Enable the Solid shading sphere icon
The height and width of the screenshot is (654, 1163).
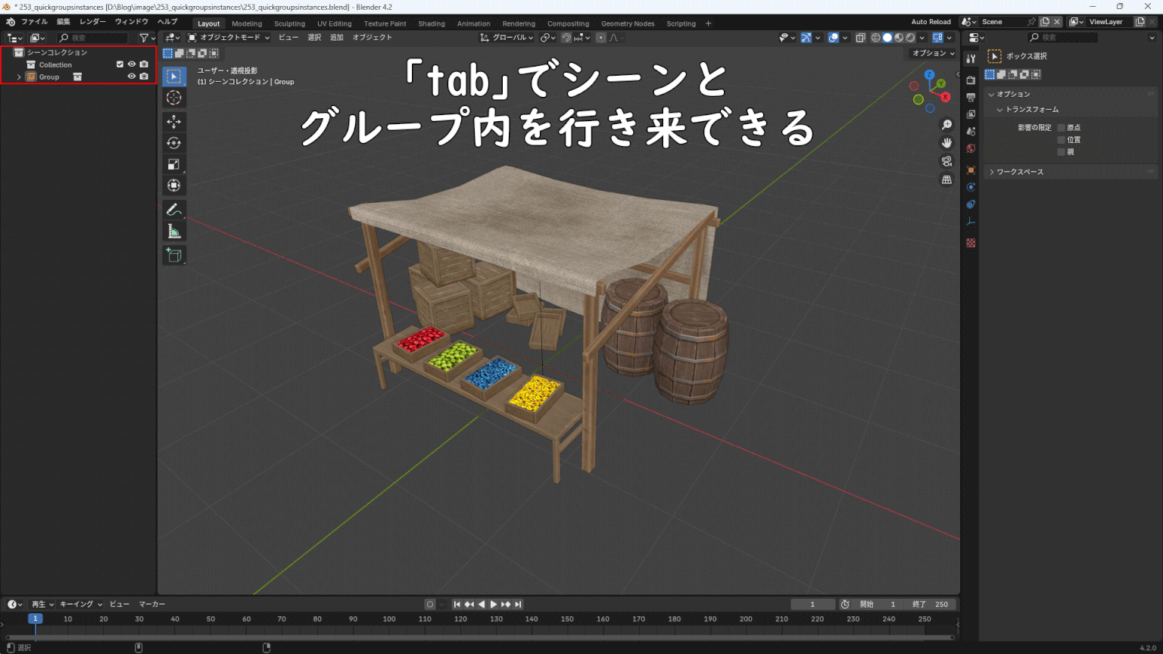(x=887, y=37)
